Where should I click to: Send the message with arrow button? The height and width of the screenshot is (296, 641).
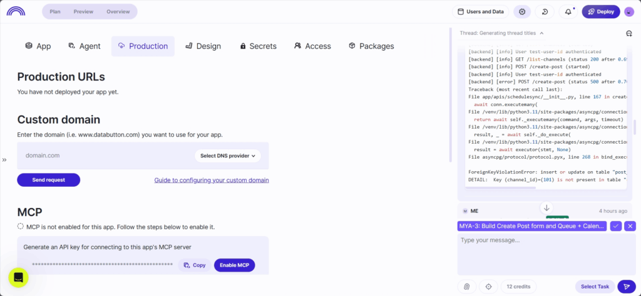coord(626,287)
